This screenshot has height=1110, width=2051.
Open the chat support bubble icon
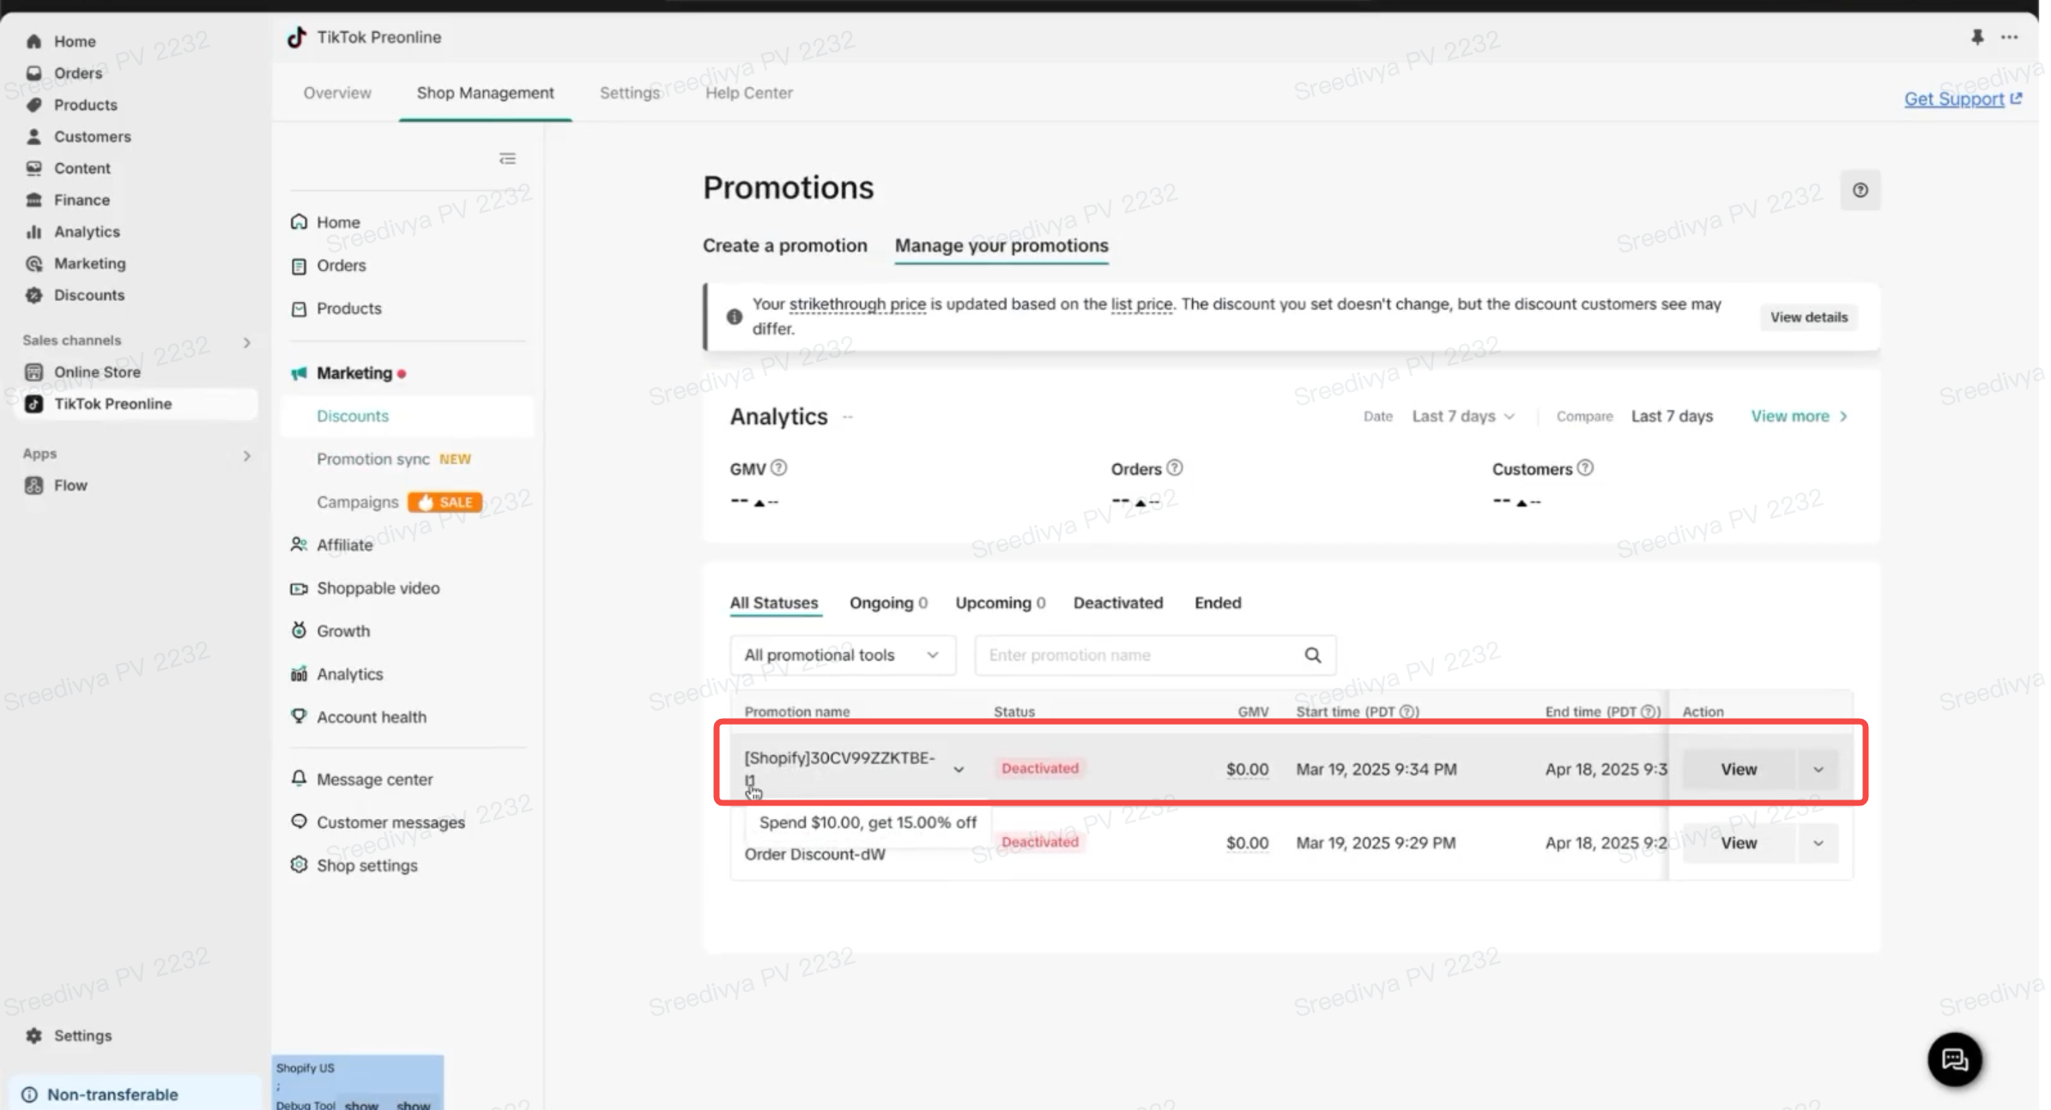point(1954,1059)
